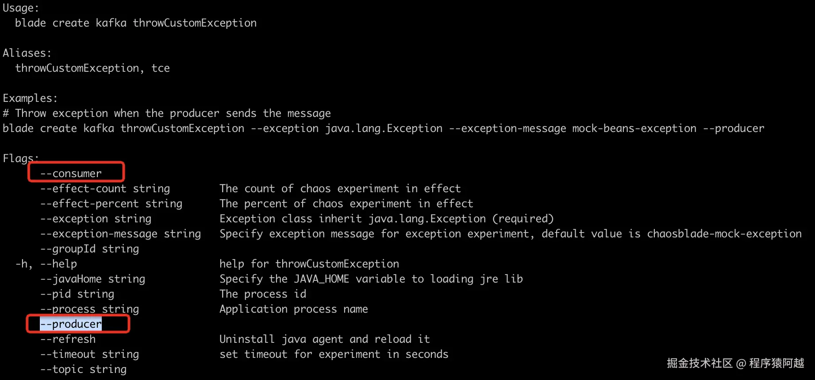Select the --exception-message string flag

click(x=120, y=234)
